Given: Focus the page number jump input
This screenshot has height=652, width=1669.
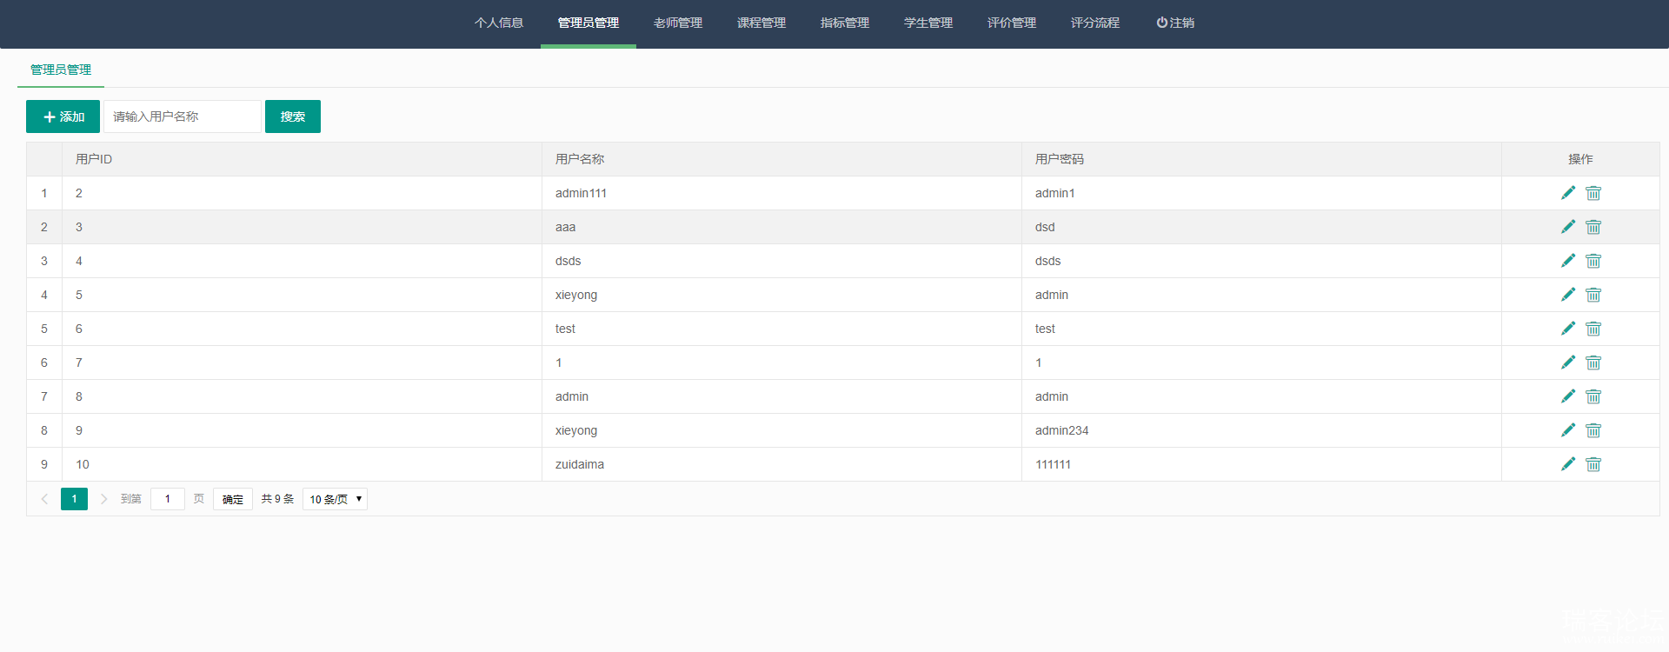Looking at the screenshot, I should pyautogui.click(x=168, y=499).
